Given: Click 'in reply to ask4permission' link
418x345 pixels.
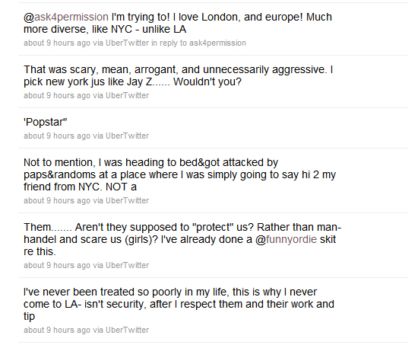Looking at the screenshot, I should [x=198, y=43].
